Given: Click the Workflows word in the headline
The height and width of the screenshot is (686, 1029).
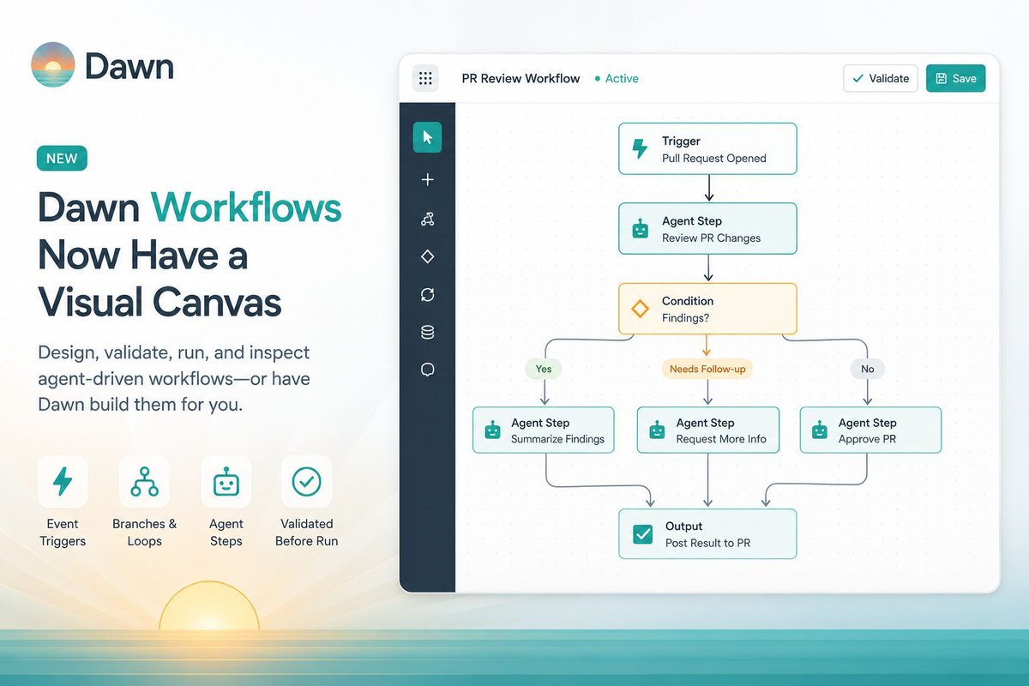Looking at the screenshot, I should point(246,208).
